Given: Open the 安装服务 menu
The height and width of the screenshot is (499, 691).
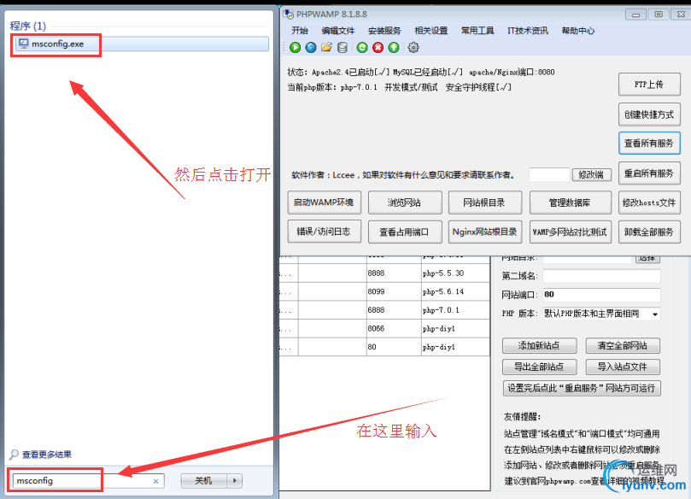Looking at the screenshot, I should [384, 31].
